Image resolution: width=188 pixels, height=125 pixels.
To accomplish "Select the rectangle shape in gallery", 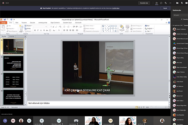I will pyautogui.click(x=111, y=26).
